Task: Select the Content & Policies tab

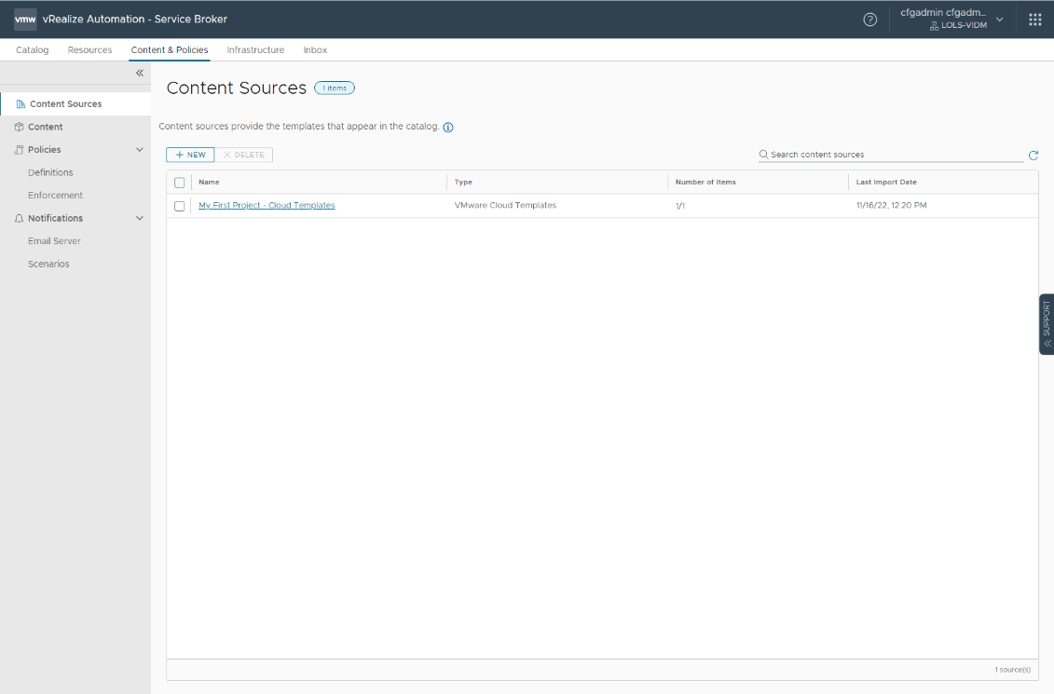Action: 170,49
